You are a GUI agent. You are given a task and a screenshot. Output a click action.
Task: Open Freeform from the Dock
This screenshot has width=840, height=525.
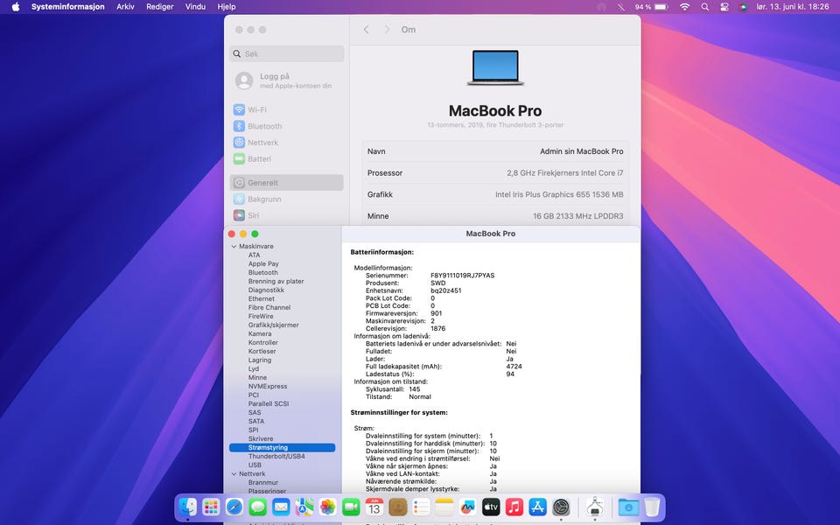[467, 507]
